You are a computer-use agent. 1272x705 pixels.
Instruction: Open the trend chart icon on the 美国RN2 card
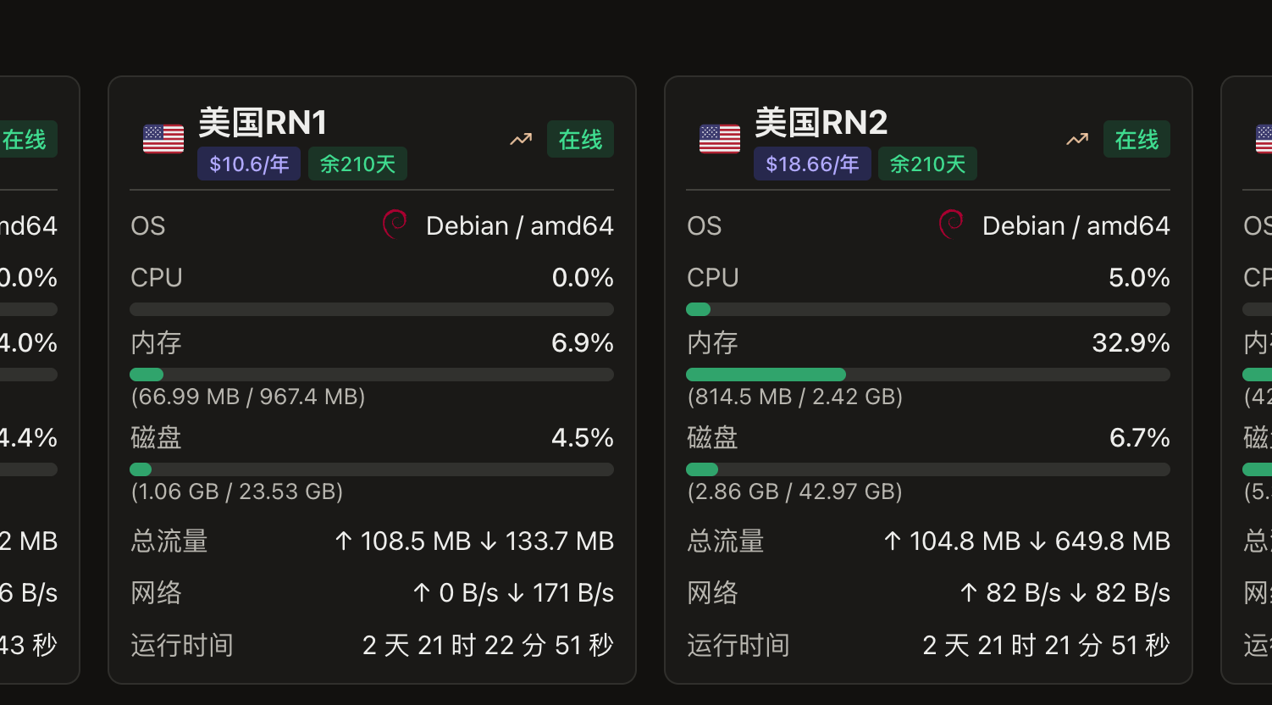[x=1077, y=139]
